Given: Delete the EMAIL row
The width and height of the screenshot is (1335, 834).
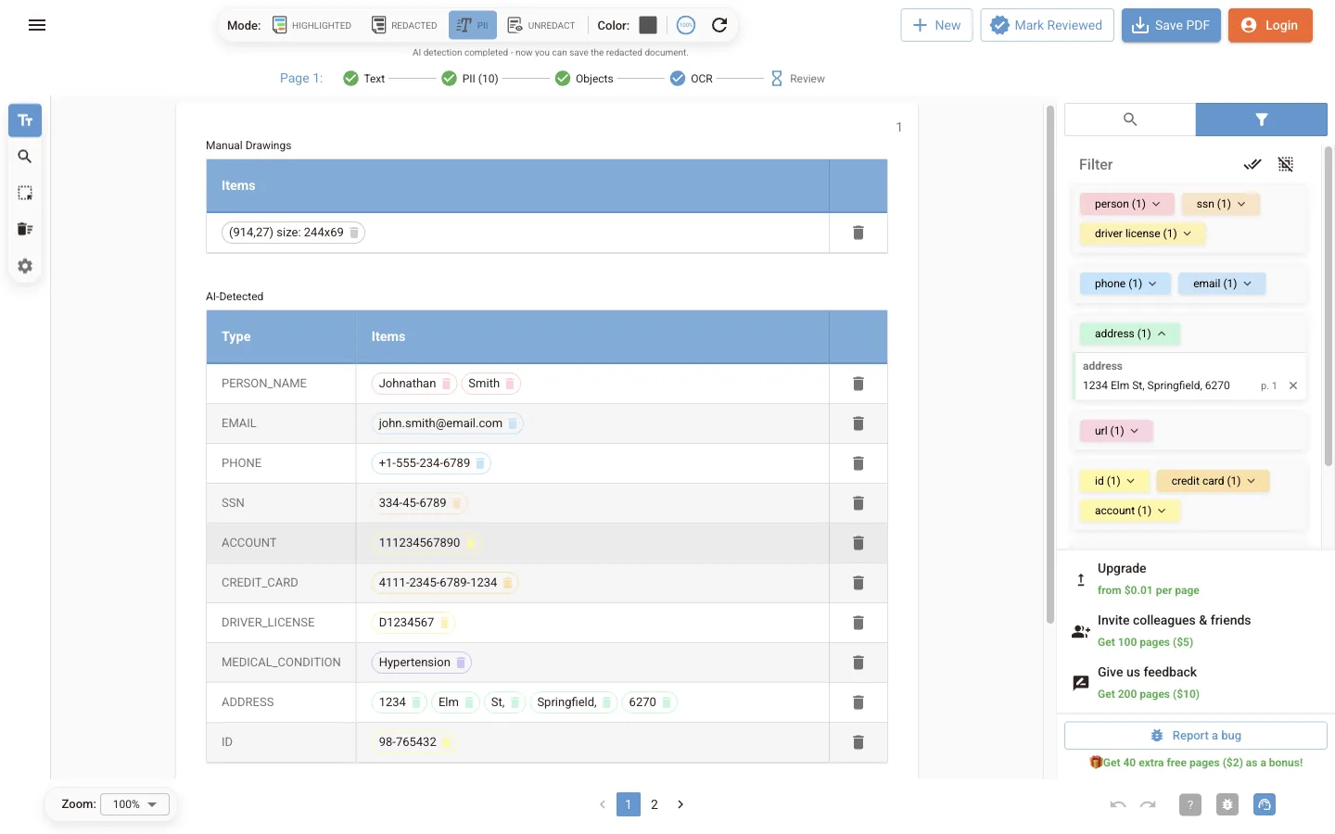Looking at the screenshot, I should 858,423.
